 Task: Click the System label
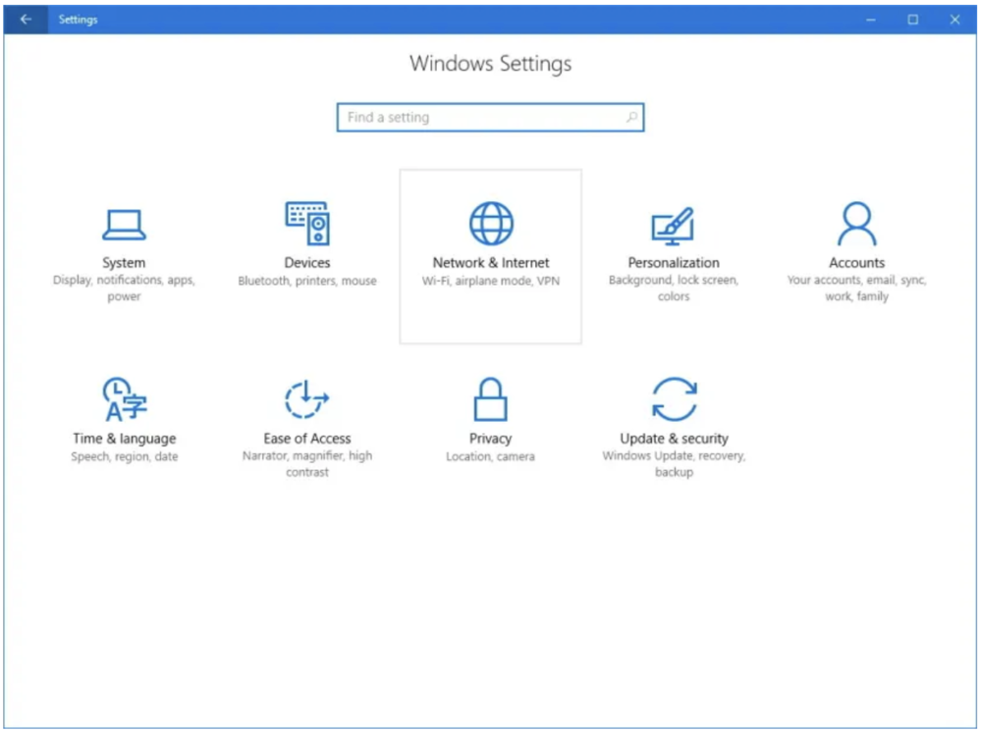click(124, 263)
